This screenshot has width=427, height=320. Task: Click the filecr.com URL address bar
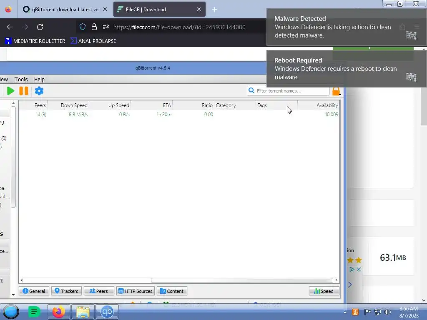tap(179, 27)
